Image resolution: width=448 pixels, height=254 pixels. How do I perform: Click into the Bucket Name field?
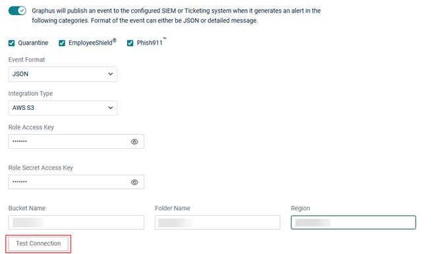(x=76, y=222)
